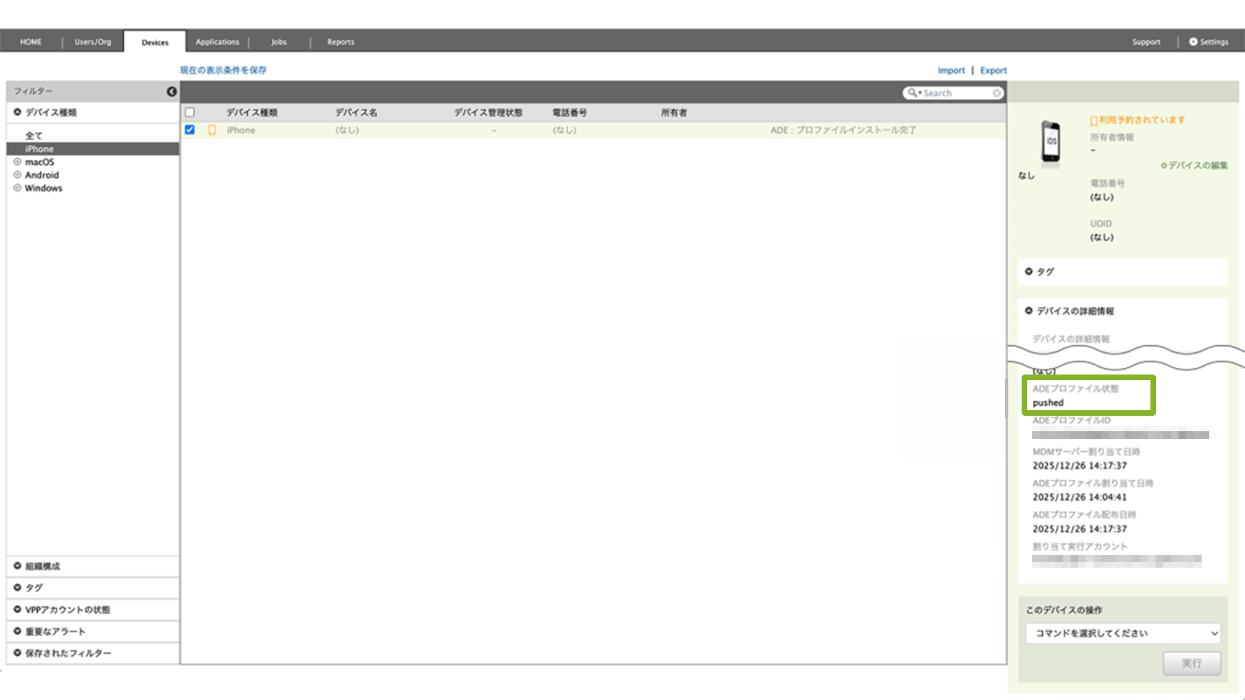Expand the Android tree node
The height and width of the screenshot is (700, 1245).
pyautogui.click(x=18, y=175)
